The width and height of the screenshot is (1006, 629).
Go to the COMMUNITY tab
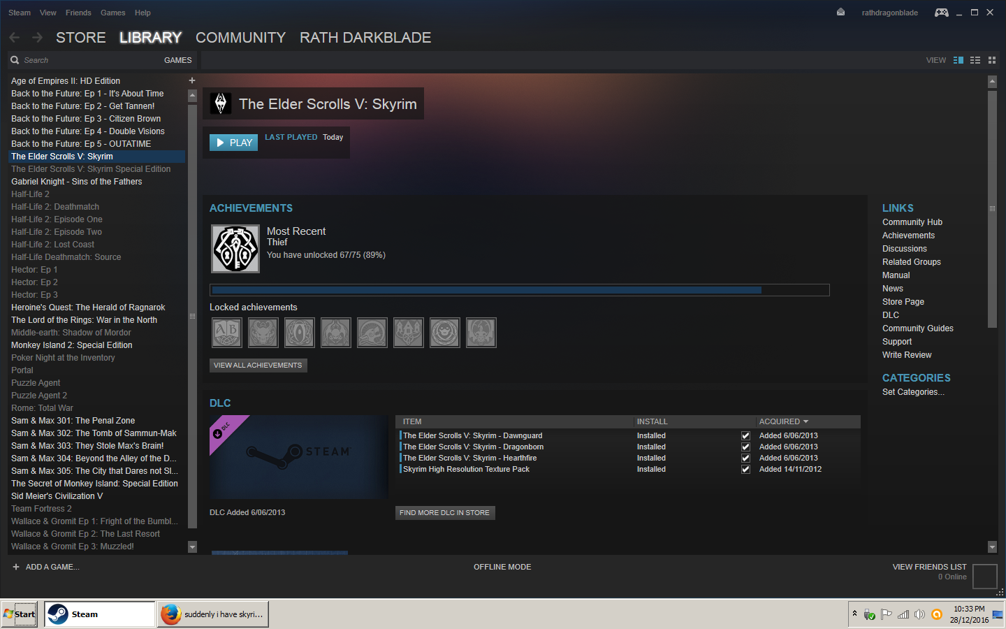click(240, 38)
